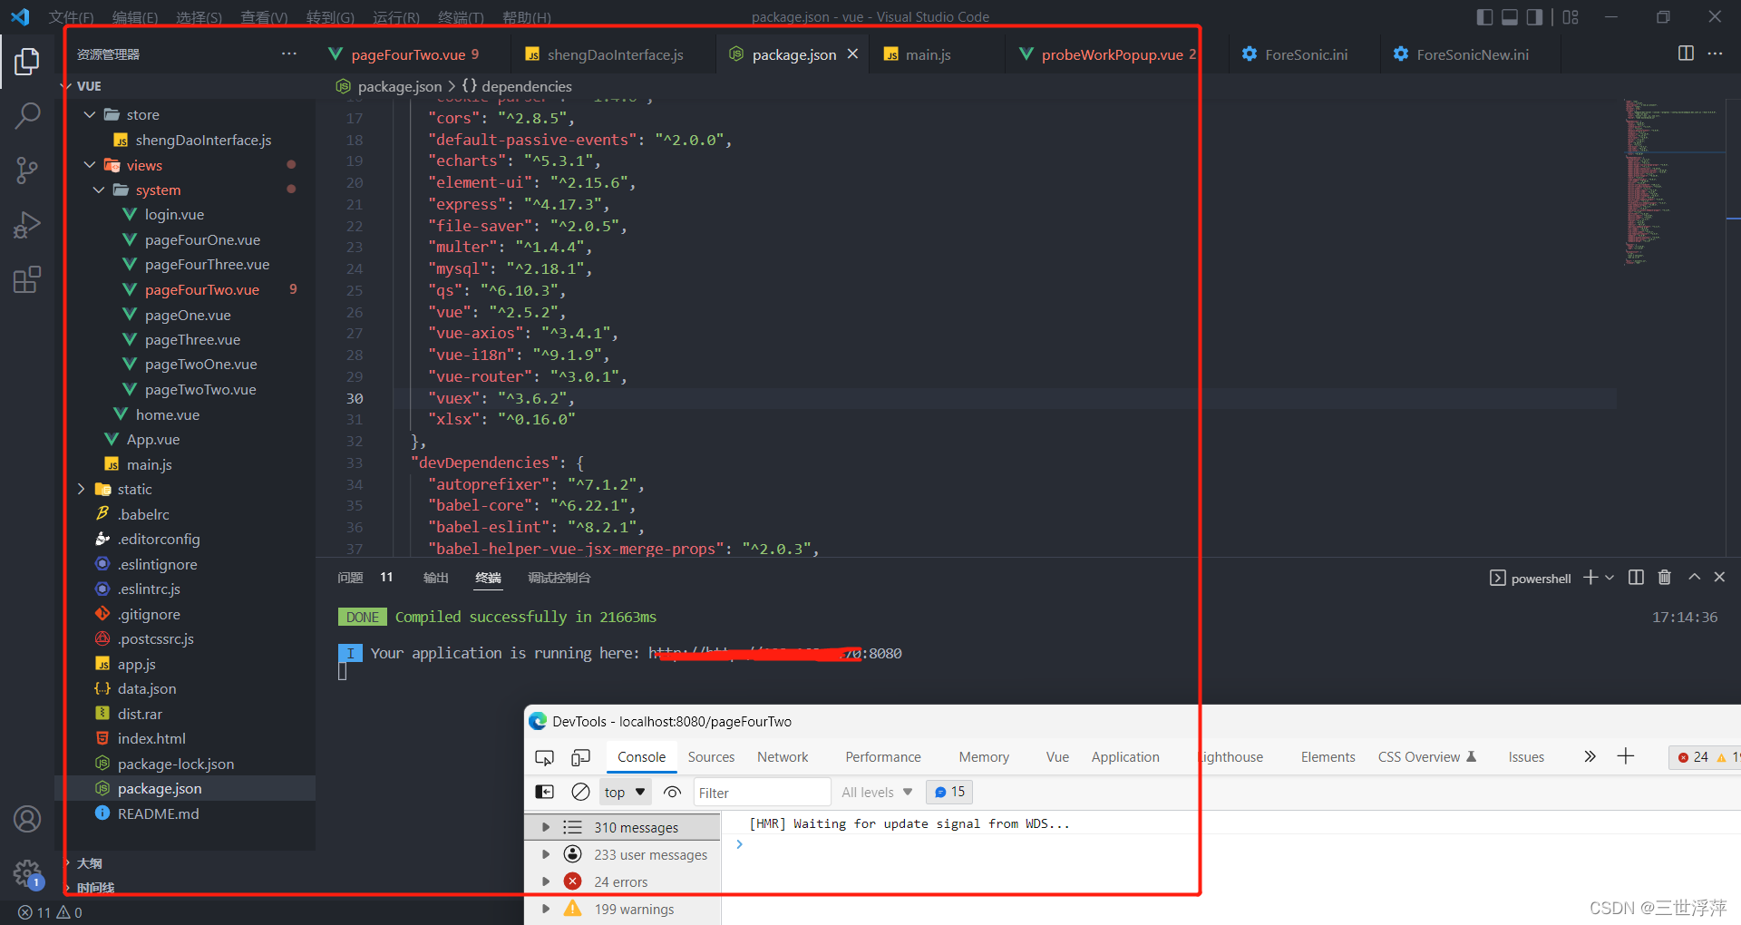The height and width of the screenshot is (925, 1741).
Task: Open the Source Control view
Action: pyautogui.click(x=27, y=170)
